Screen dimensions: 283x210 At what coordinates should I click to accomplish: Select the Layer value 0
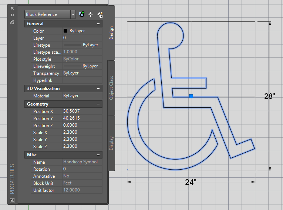tap(82, 38)
